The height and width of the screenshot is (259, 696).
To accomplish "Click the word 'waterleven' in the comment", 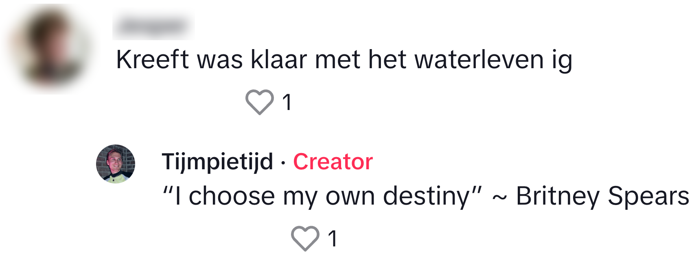I will tap(479, 60).
